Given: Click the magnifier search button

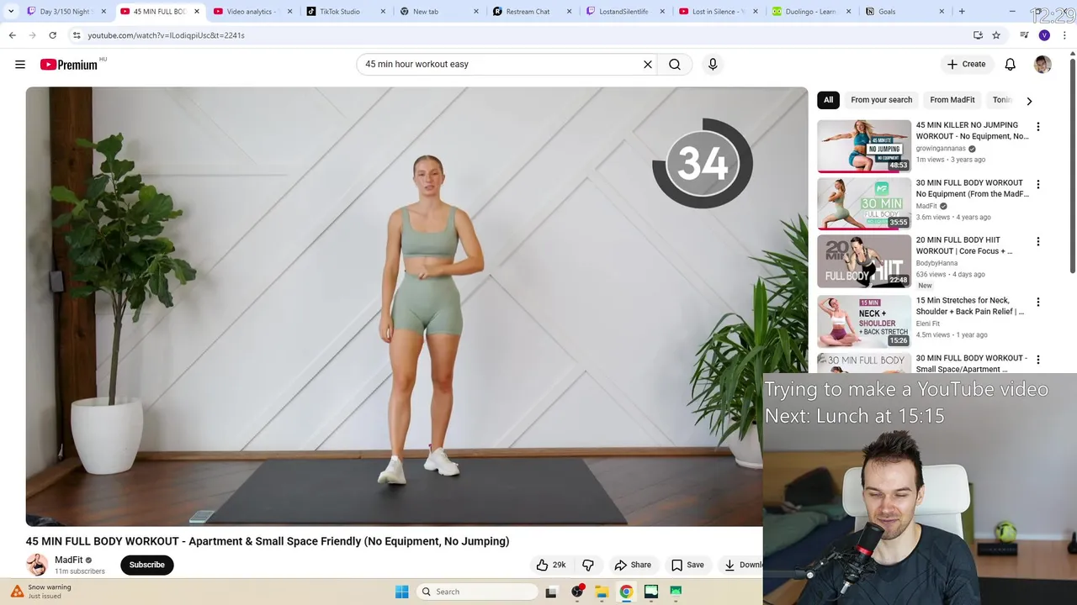Looking at the screenshot, I should click(x=675, y=64).
